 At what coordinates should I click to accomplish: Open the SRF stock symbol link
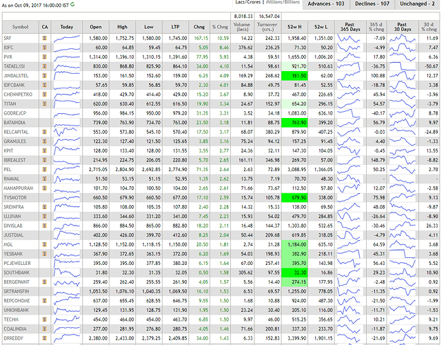click(8, 38)
